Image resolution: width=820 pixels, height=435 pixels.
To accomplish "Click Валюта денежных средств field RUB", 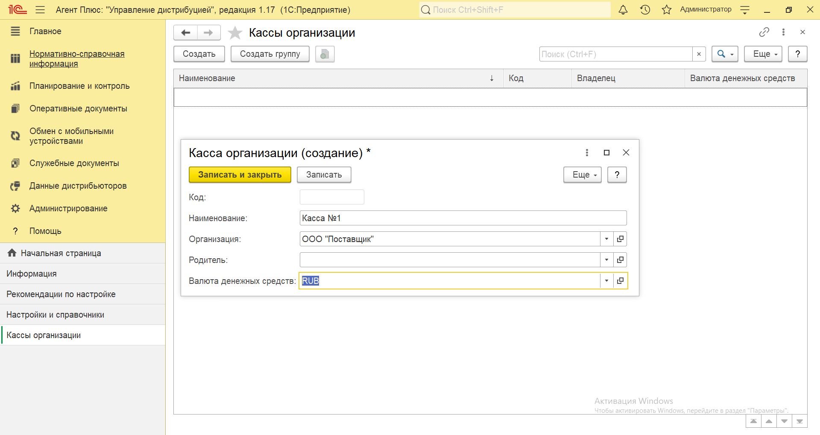I will 450,281.
